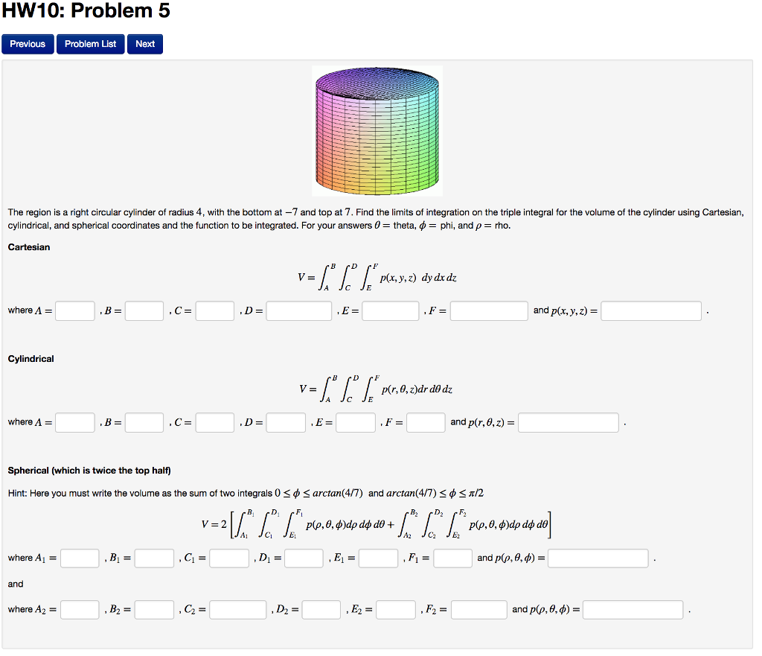Click the Cylindrical field for A
The image size is (762, 656).
75,422
